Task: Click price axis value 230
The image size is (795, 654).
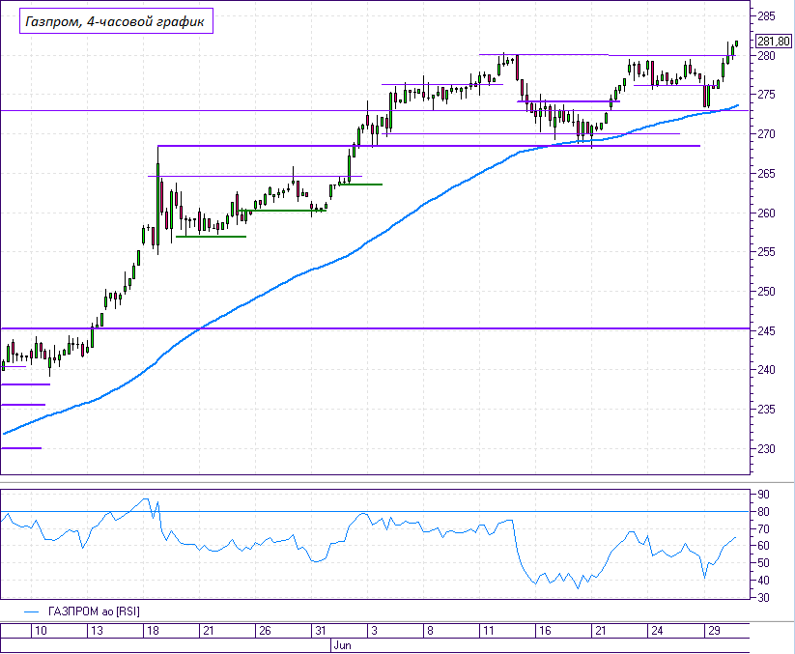Action: pyautogui.click(x=766, y=449)
